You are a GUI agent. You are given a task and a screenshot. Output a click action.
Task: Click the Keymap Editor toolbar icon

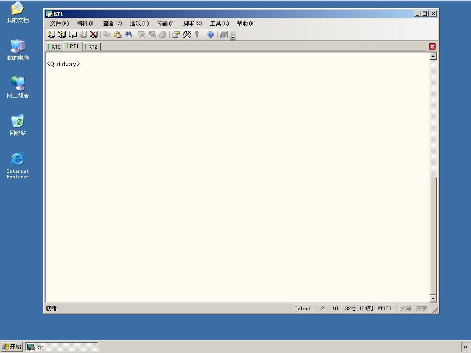tap(187, 34)
